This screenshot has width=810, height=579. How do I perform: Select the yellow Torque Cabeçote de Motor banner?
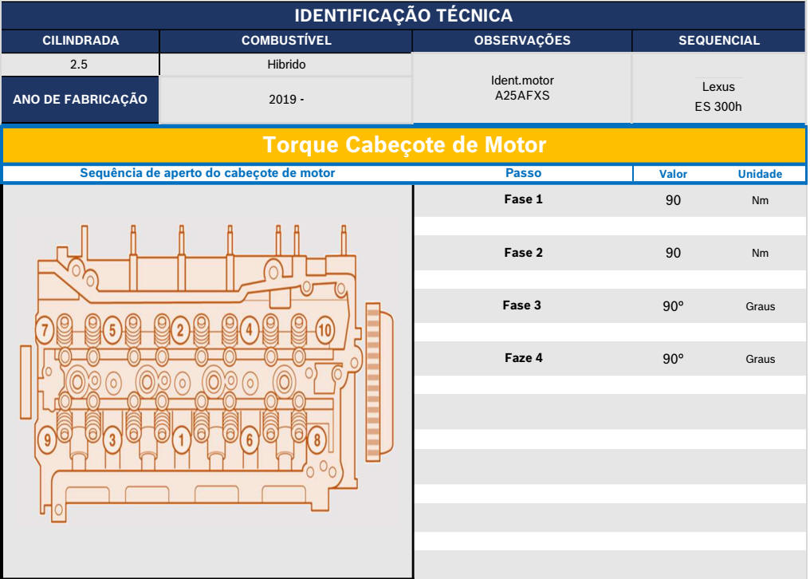pos(404,145)
